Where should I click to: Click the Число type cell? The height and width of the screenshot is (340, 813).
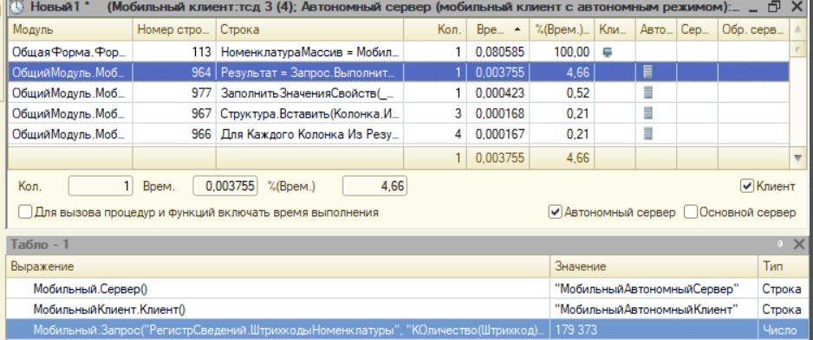coord(783,329)
